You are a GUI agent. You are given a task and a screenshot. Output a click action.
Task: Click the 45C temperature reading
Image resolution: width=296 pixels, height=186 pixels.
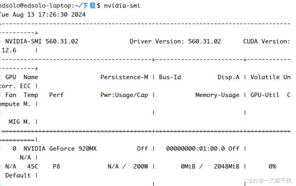pyautogui.click(x=33, y=167)
